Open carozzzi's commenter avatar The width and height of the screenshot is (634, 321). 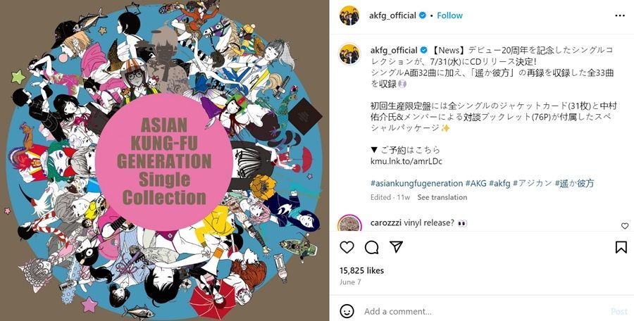(x=349, y=223)
